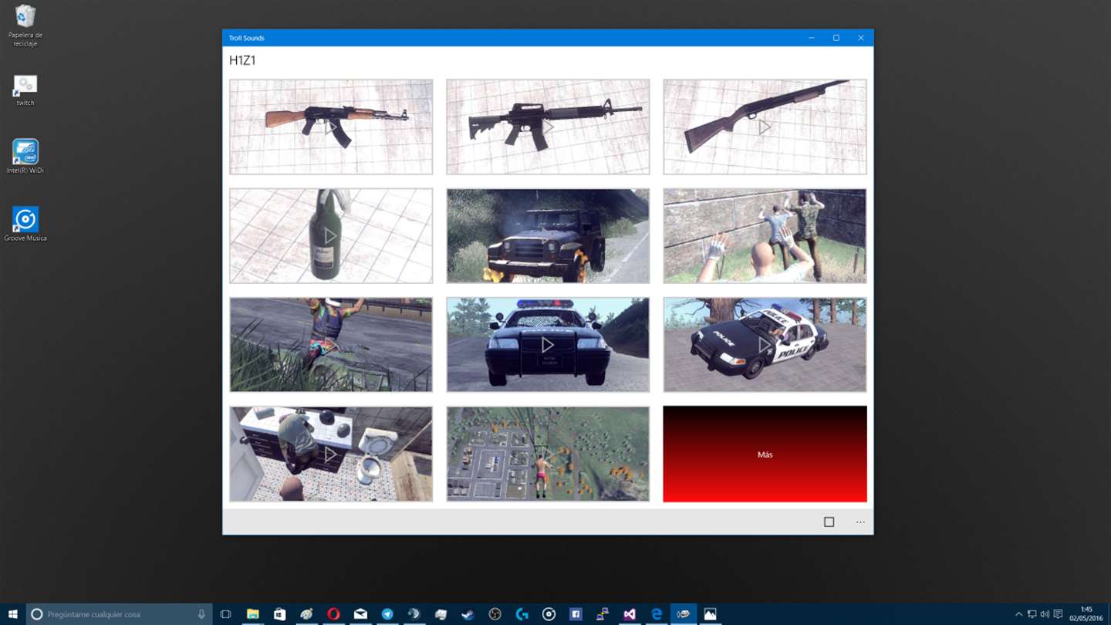Play the bathroom scene sound tile
This screenshot has width=1111, height=625.
click(331, 454)
